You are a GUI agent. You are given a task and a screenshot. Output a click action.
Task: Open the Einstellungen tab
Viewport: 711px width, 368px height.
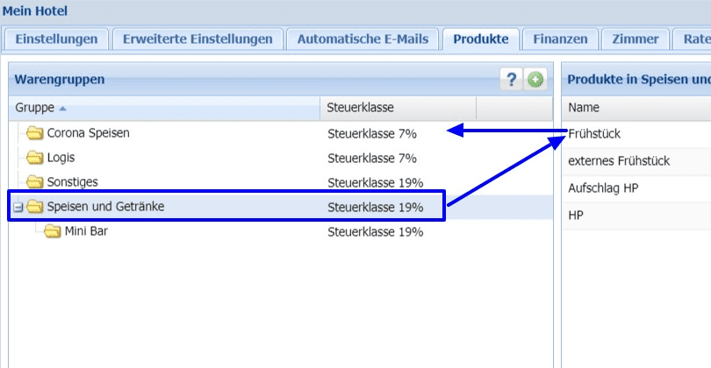pyautogui.click(x=57, y=39)
